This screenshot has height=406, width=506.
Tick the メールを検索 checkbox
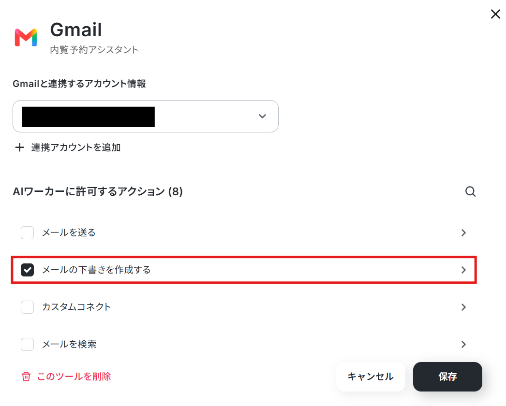[28, 345]
